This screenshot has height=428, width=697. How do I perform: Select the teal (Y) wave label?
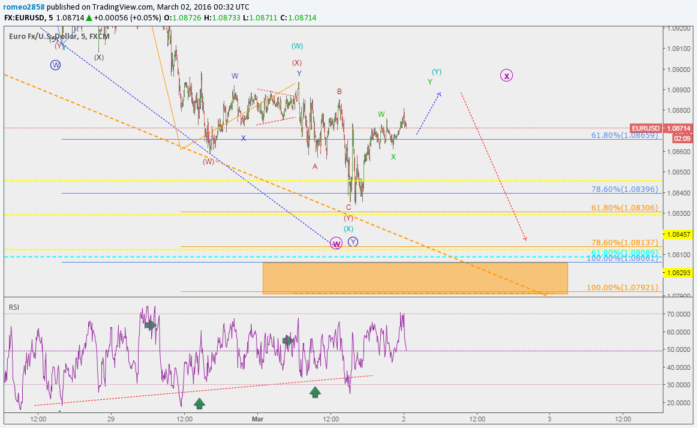click(437, 71)
